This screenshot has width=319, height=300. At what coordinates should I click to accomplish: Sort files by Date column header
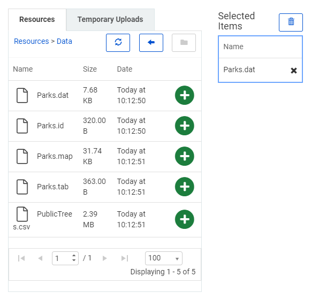tap(125, 69)
